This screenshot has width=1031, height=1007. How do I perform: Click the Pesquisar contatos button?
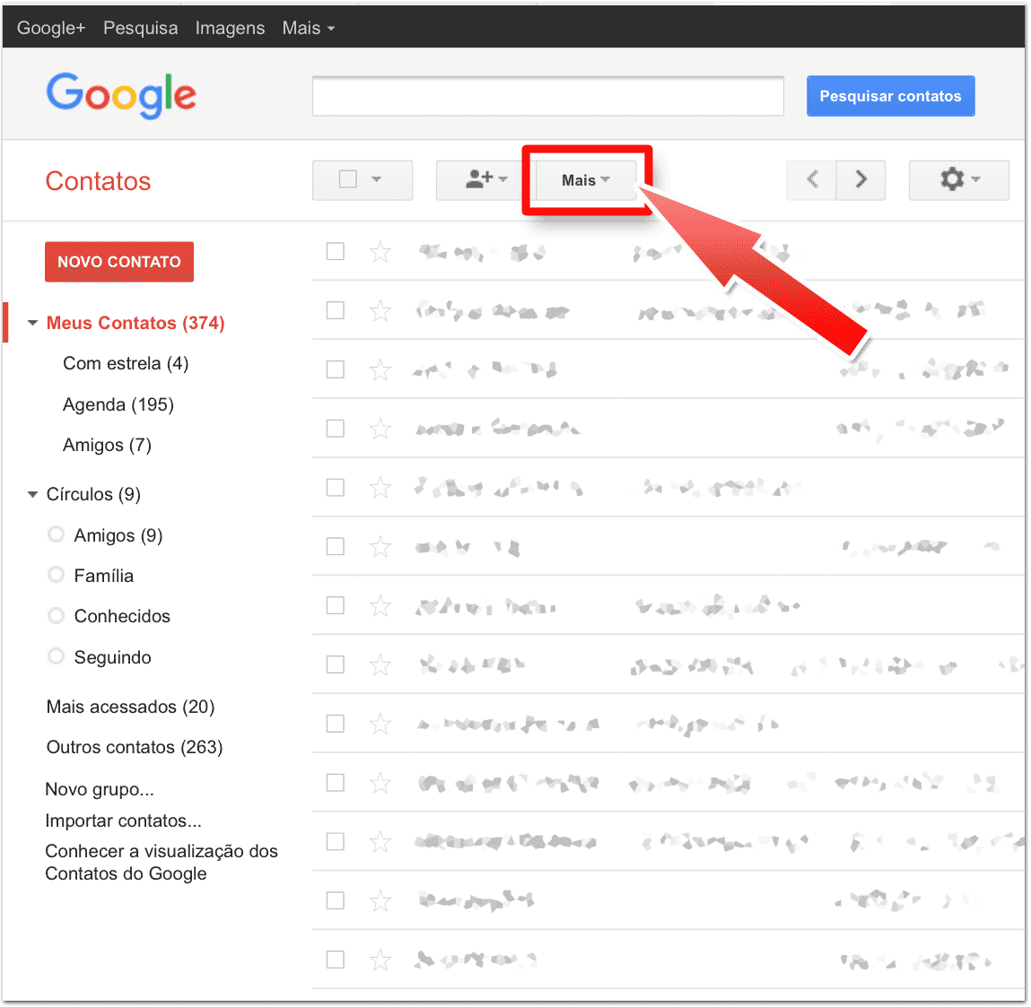click(x=890, y=96)
